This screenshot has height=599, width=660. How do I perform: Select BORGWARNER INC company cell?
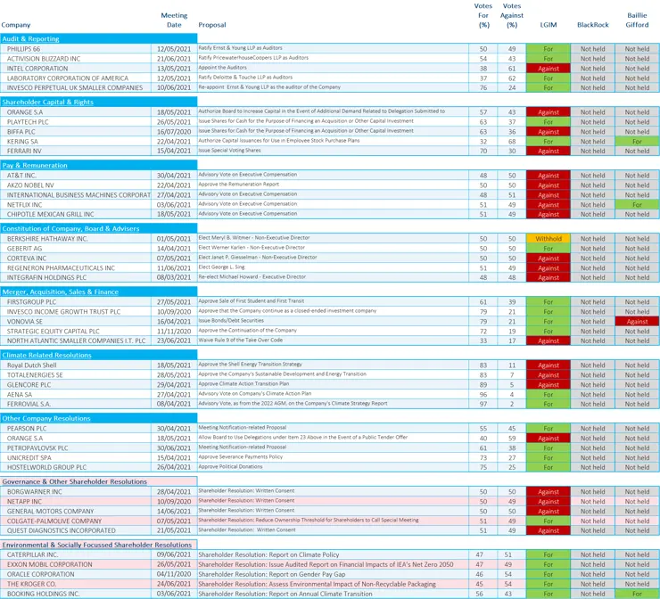click(x=76, y=491)
